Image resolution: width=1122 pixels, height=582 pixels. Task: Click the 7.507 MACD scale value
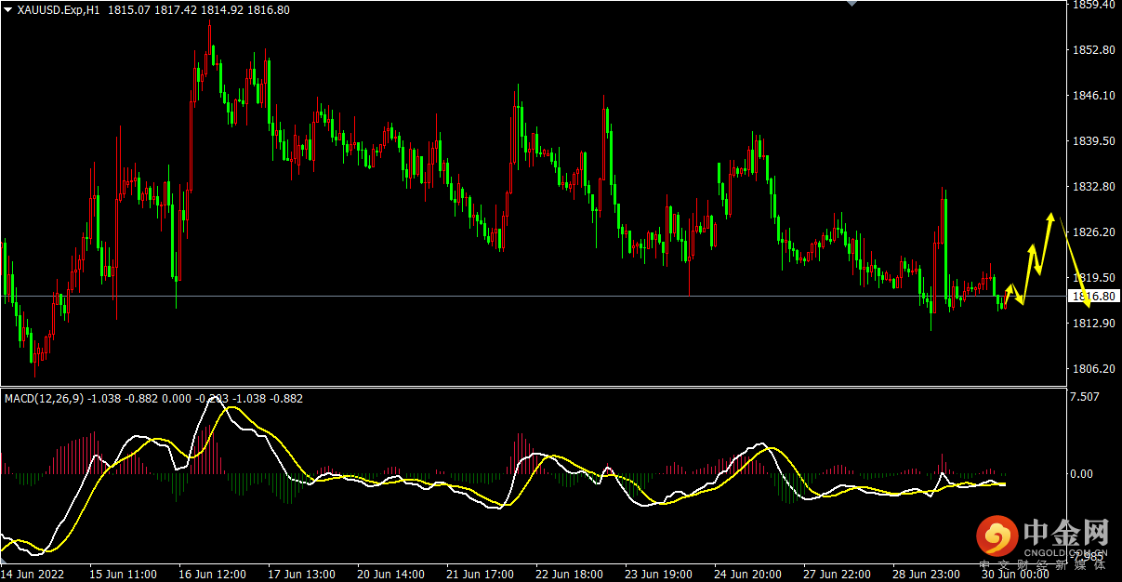(x=1086, y=397)
